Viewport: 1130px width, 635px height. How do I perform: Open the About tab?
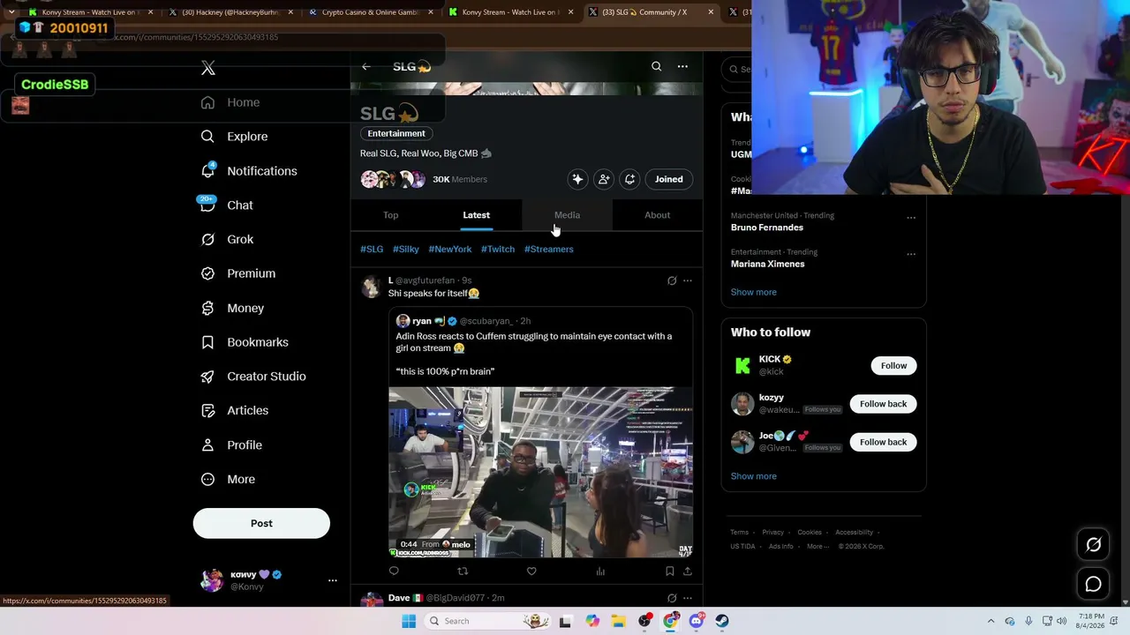point(657,215)
